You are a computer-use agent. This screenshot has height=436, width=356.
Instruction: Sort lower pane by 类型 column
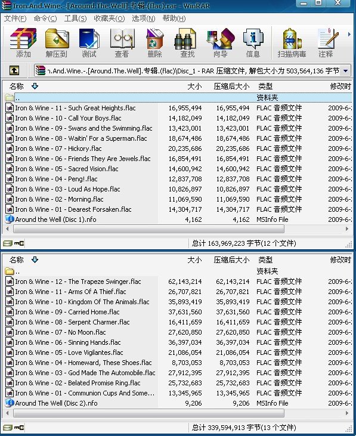tap(265, 260)
